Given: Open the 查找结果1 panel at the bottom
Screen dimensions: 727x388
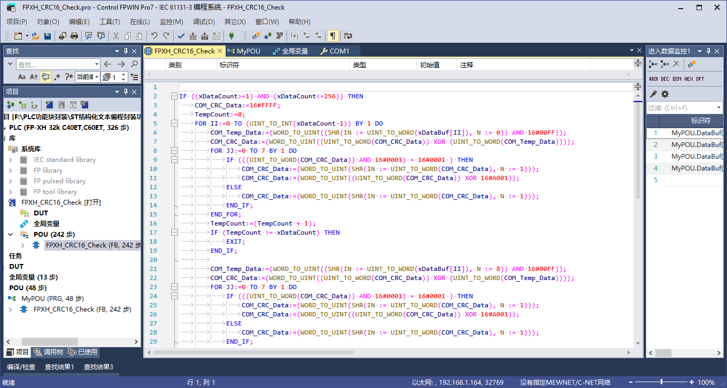Looking at the screenshot, I should pyautogui.click(x=59, y=367).
